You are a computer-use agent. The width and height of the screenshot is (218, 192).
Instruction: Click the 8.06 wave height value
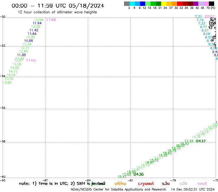point(207,34)
